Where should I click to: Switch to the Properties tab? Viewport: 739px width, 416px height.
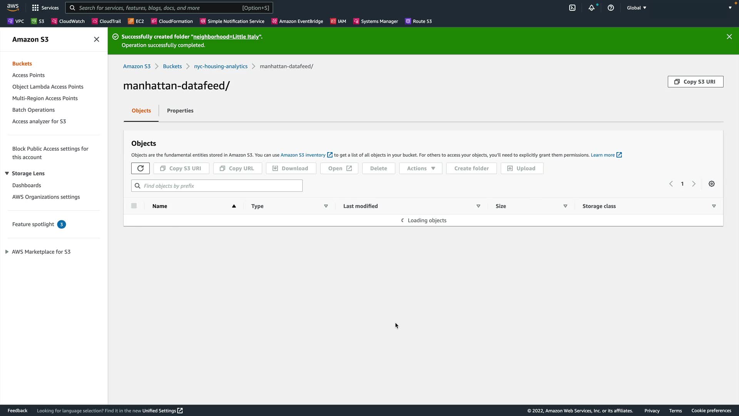pos(180,111)
